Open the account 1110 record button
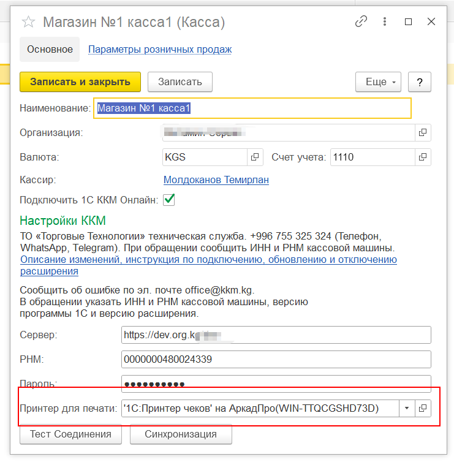Viewport: 454px width, 462px height. pos(422,157)
